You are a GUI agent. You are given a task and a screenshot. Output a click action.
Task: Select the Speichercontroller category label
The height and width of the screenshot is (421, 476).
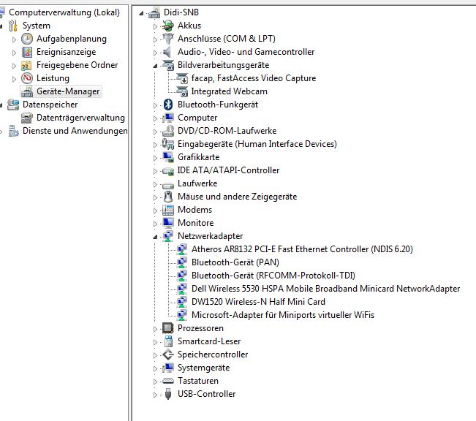tap(213, 354)
